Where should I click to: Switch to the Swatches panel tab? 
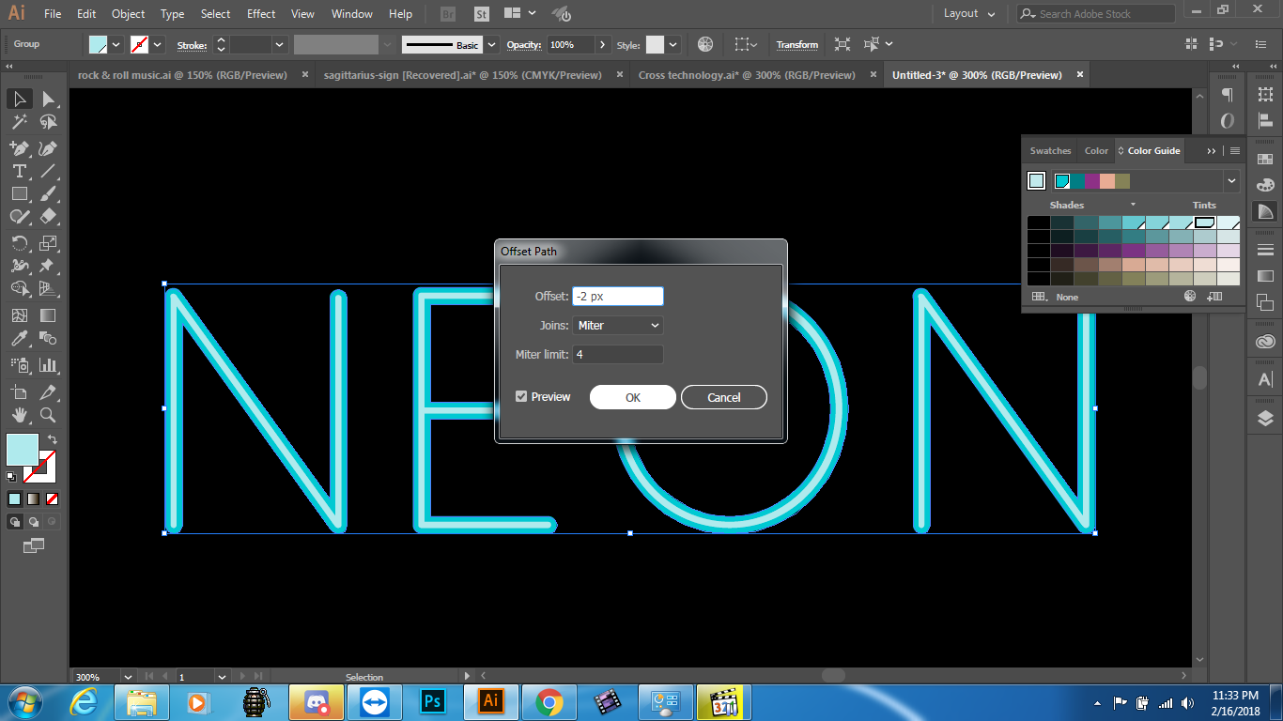click(x=1050, y=151)
